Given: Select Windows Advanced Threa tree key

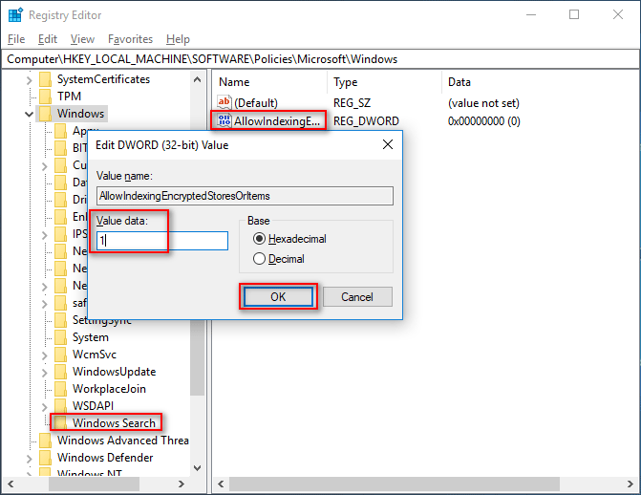Looking at the screenshot, I should (122, 441).
